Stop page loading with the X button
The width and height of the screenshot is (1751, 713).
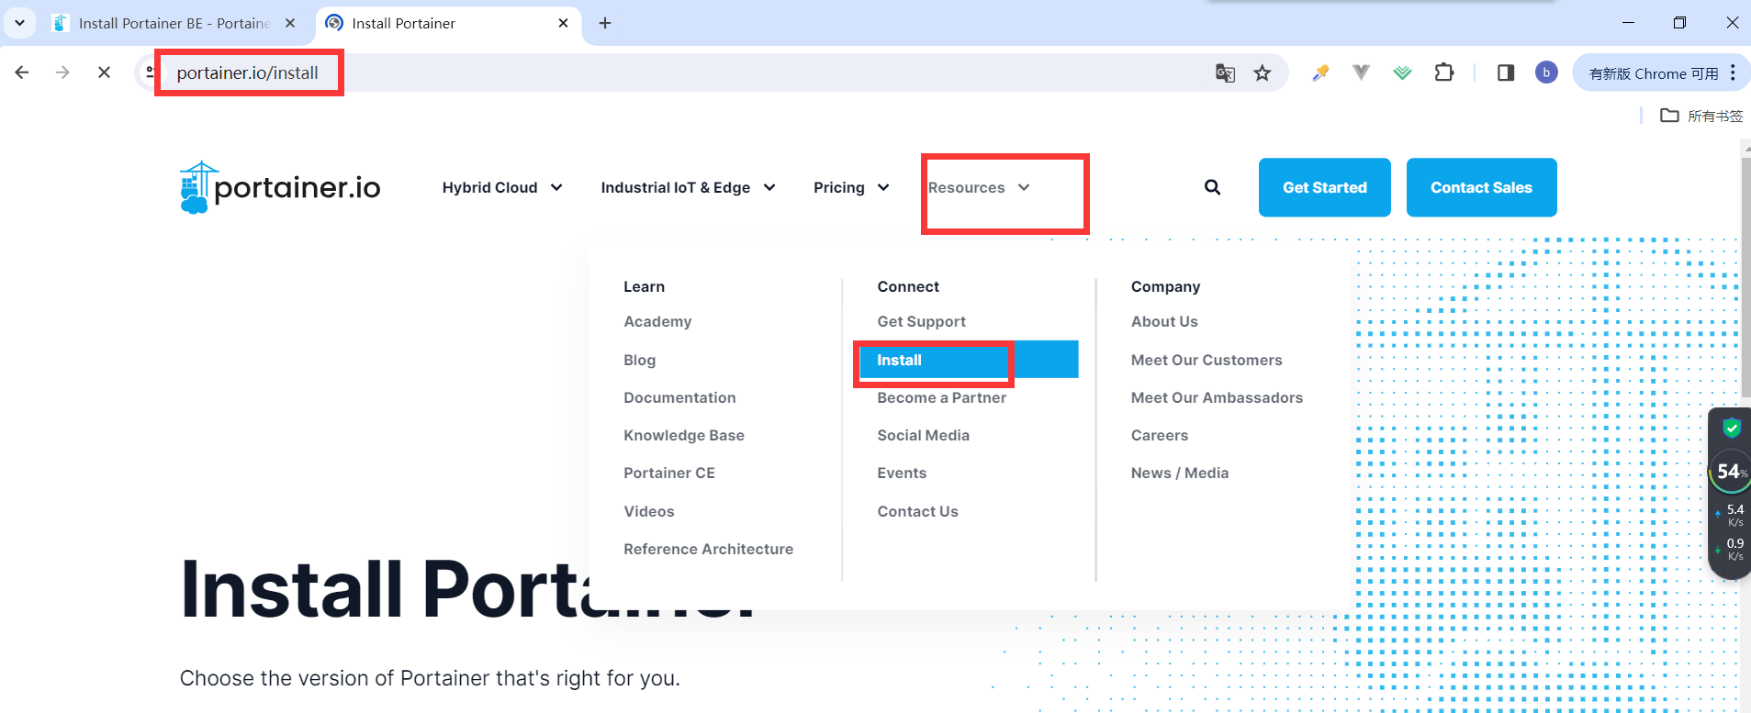104,72
